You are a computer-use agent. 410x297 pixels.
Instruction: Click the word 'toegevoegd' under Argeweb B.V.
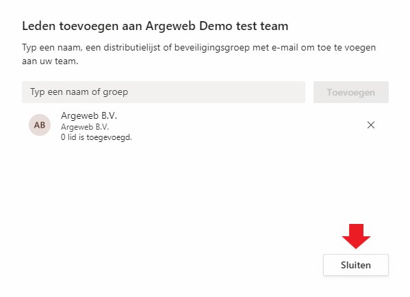point(108,137)
